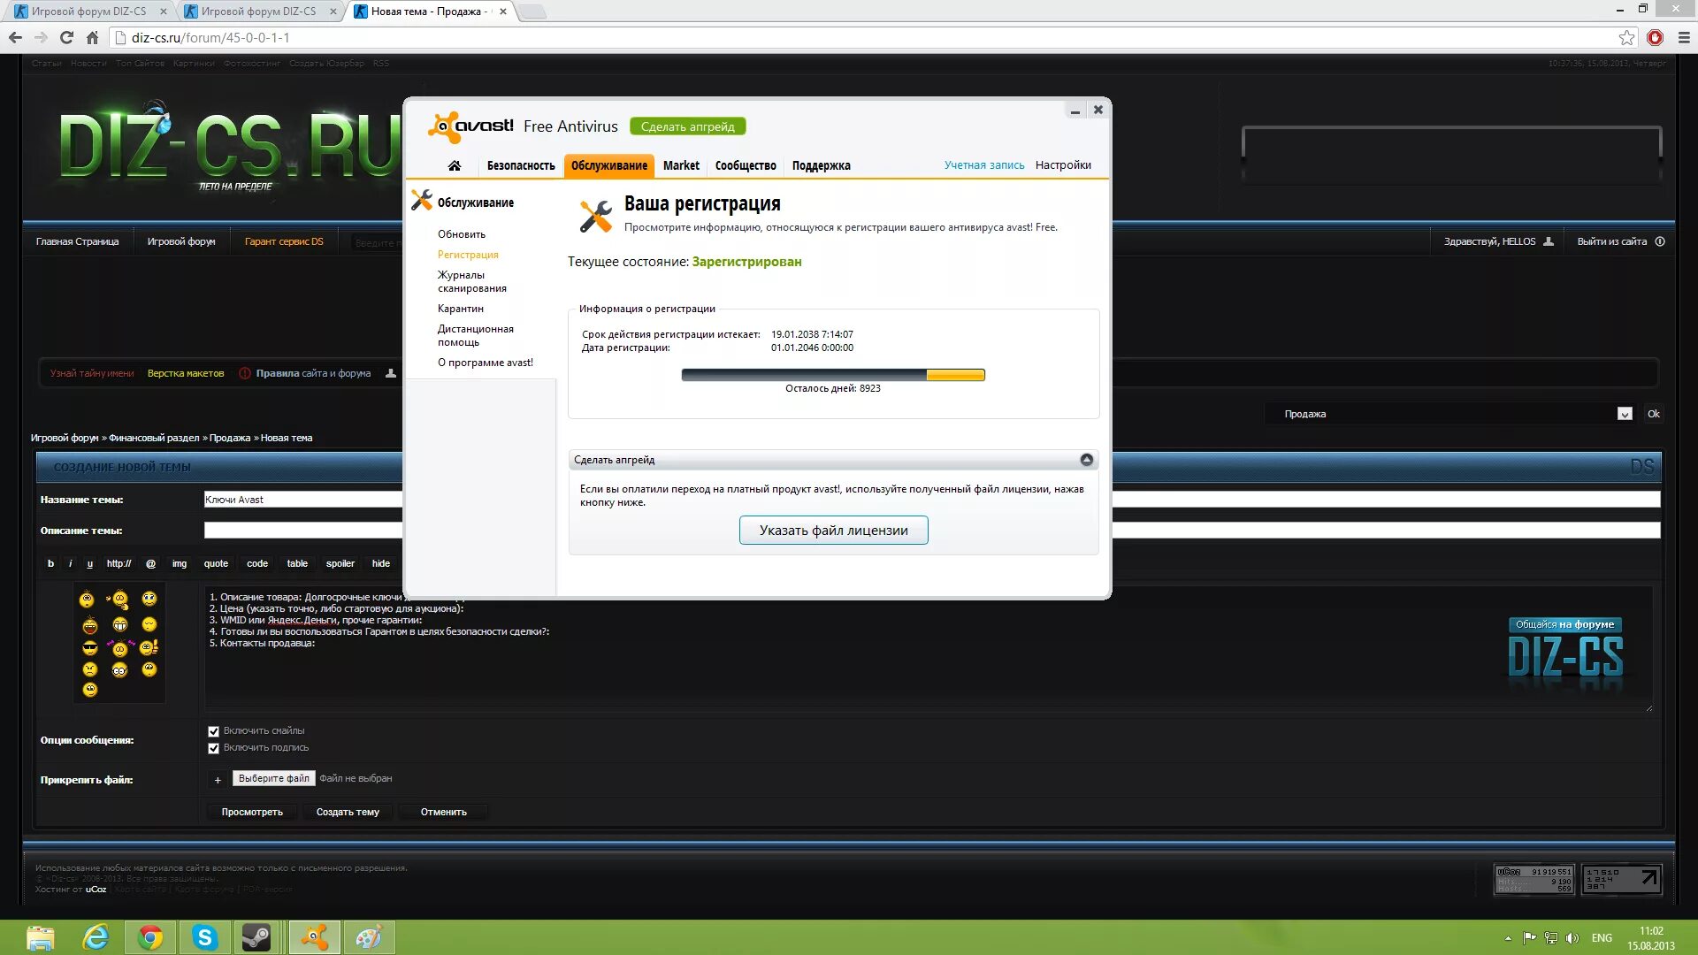Cancel topic creation with Отменить
The width and height of the screenshot is (1698, 955).
[443, 812]
